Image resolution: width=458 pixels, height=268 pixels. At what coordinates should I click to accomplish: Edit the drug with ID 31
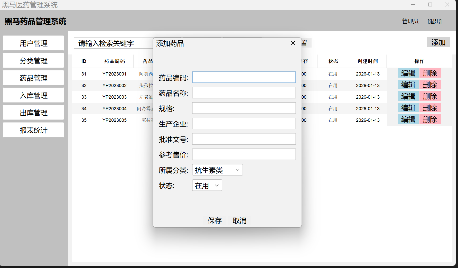(x=408, y=73)
